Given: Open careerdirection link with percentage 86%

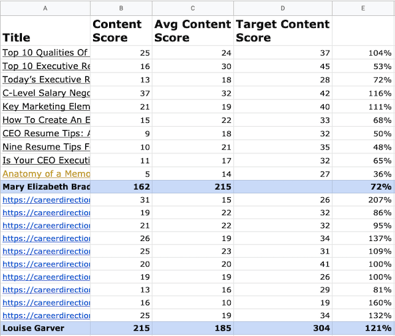Looking at the screenshot, I should pyautogui.click(x=46, y=212).
